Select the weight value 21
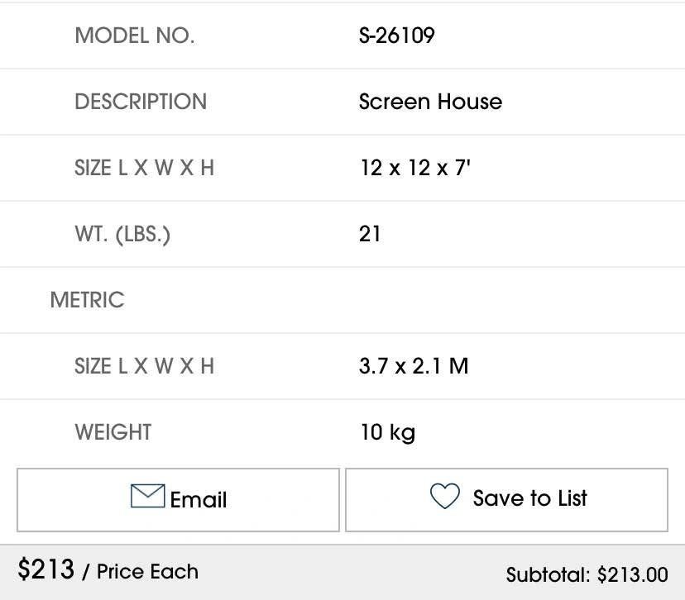This screenshot has height=600, width=685. (370, 234)
